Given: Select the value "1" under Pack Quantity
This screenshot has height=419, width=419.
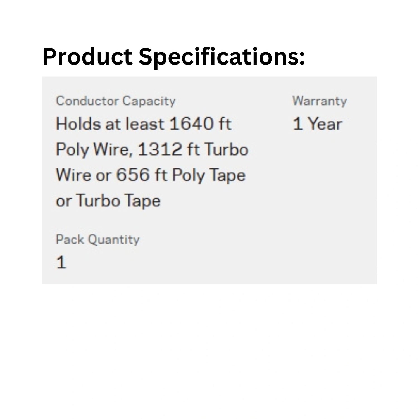Looking at the screenshot, I should click(61, 263).
